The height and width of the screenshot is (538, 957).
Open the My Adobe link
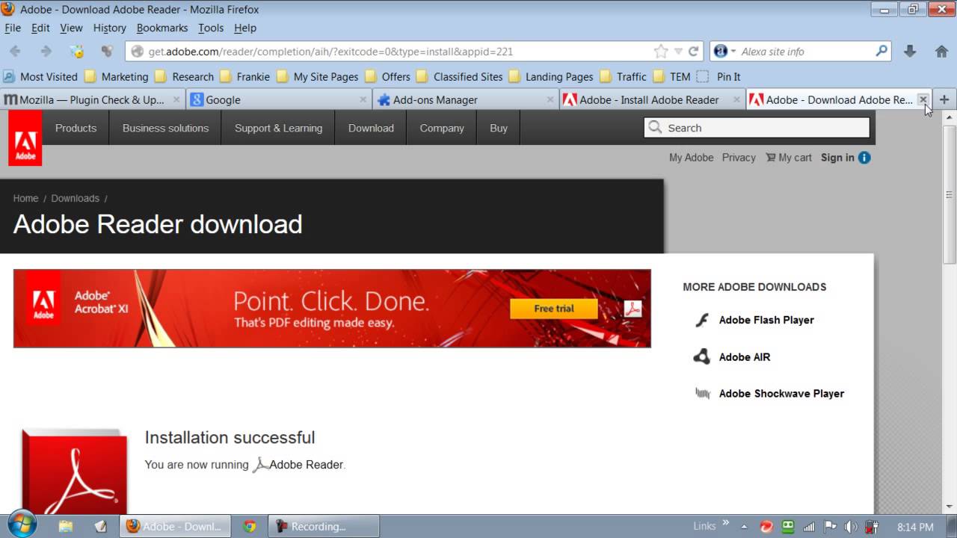pos(691,158)
